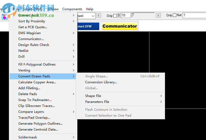This screenshot has height=140, width=206.
Task: Click the D code input field showing 10
Action: tap(126, 15)
